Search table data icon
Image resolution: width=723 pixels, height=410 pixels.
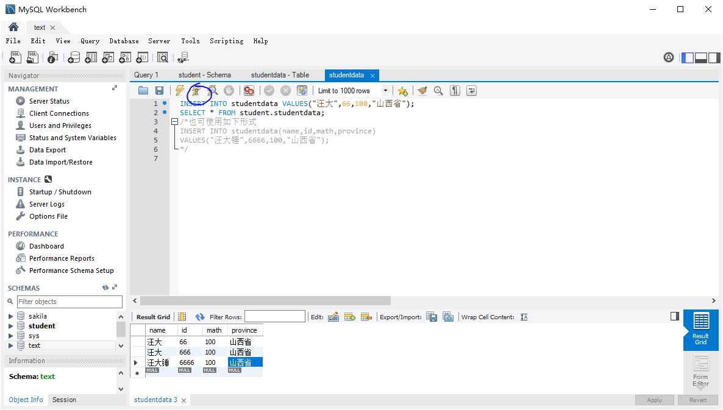(162, 57)
